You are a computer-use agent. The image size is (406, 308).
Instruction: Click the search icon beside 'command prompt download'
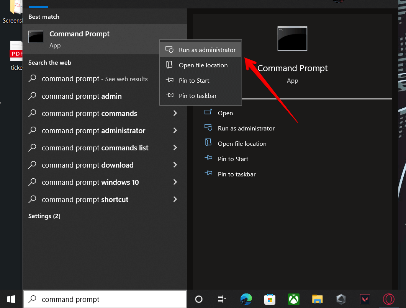click(x=33, y=165)
